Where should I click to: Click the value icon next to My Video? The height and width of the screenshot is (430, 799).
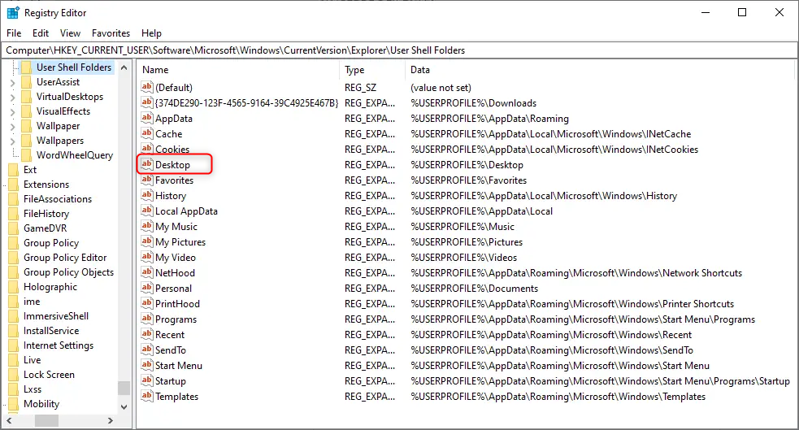point(147,258)
